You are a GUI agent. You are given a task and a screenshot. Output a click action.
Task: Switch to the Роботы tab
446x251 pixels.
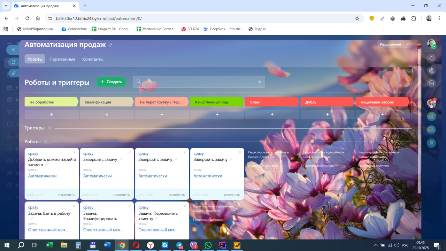[35, 59]
